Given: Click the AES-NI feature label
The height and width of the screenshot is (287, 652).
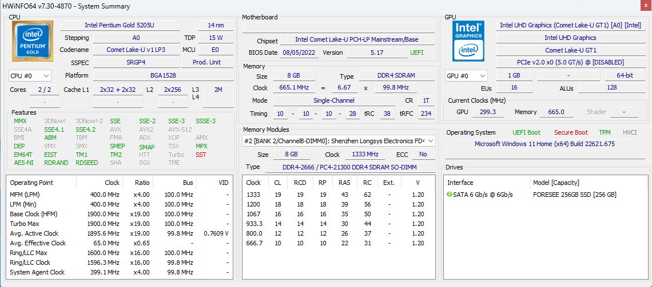Looking at the screenshot, I should [23, 163].
